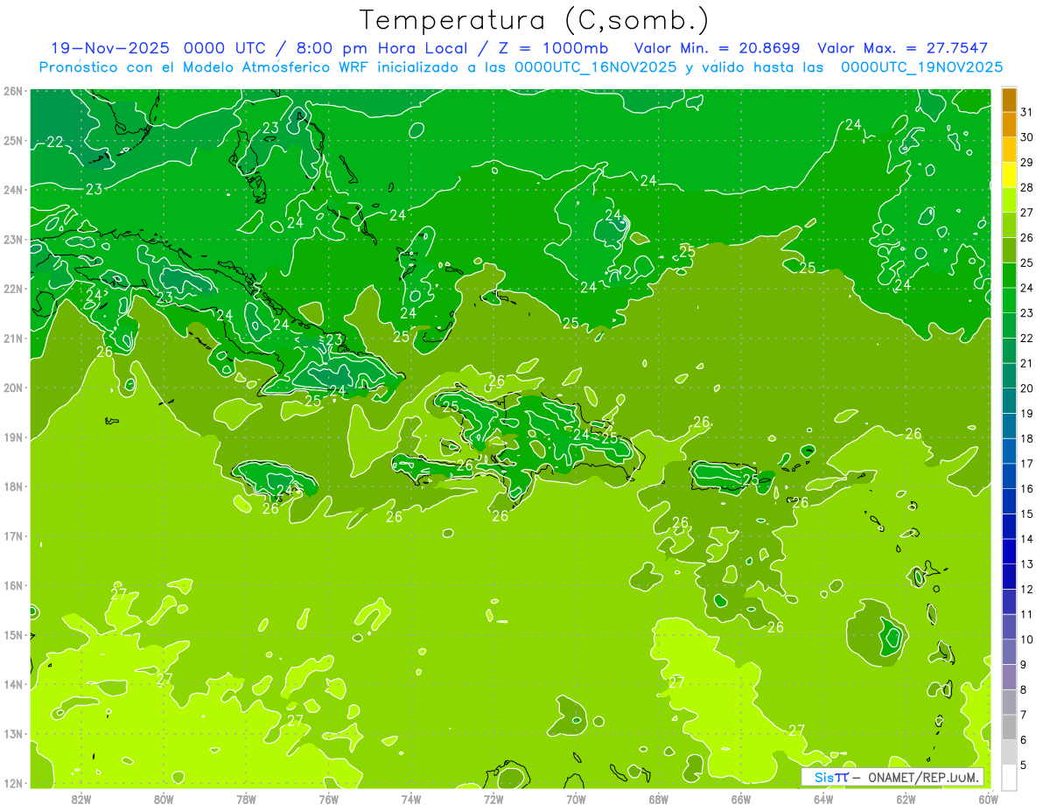Click the 'Temperatura (C,somb.)' chart title
1050x811 pixels.
(x=535, y=21)
